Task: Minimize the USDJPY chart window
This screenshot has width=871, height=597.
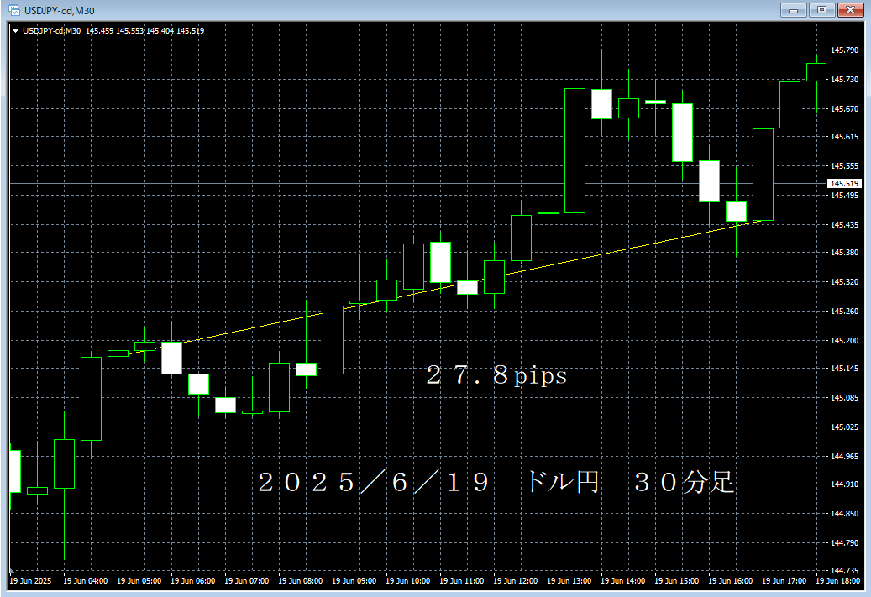Action: pyautogui.click(x=793, y=10)
